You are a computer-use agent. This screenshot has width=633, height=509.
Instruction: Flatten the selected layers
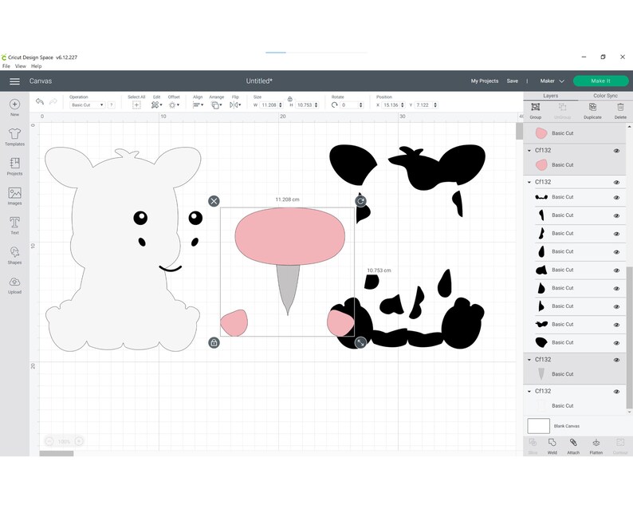point(596,446)
